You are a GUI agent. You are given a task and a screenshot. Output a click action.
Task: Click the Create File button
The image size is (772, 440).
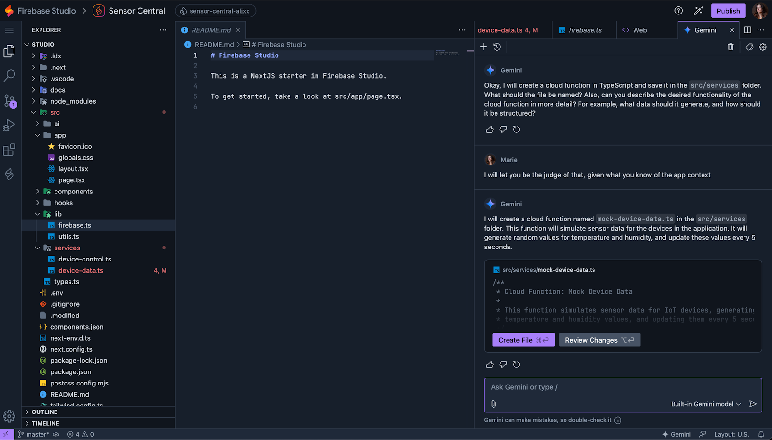tap(524, 340)
